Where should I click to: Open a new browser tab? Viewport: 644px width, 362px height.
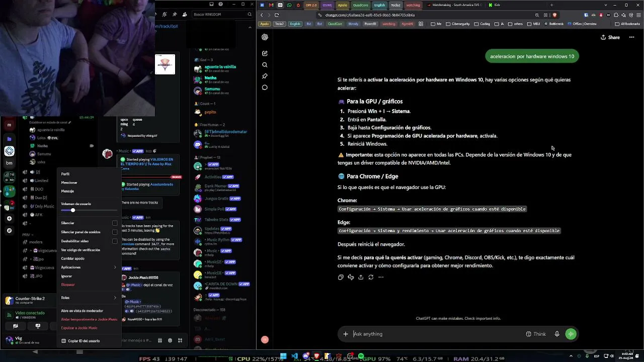tap(551, 5)
